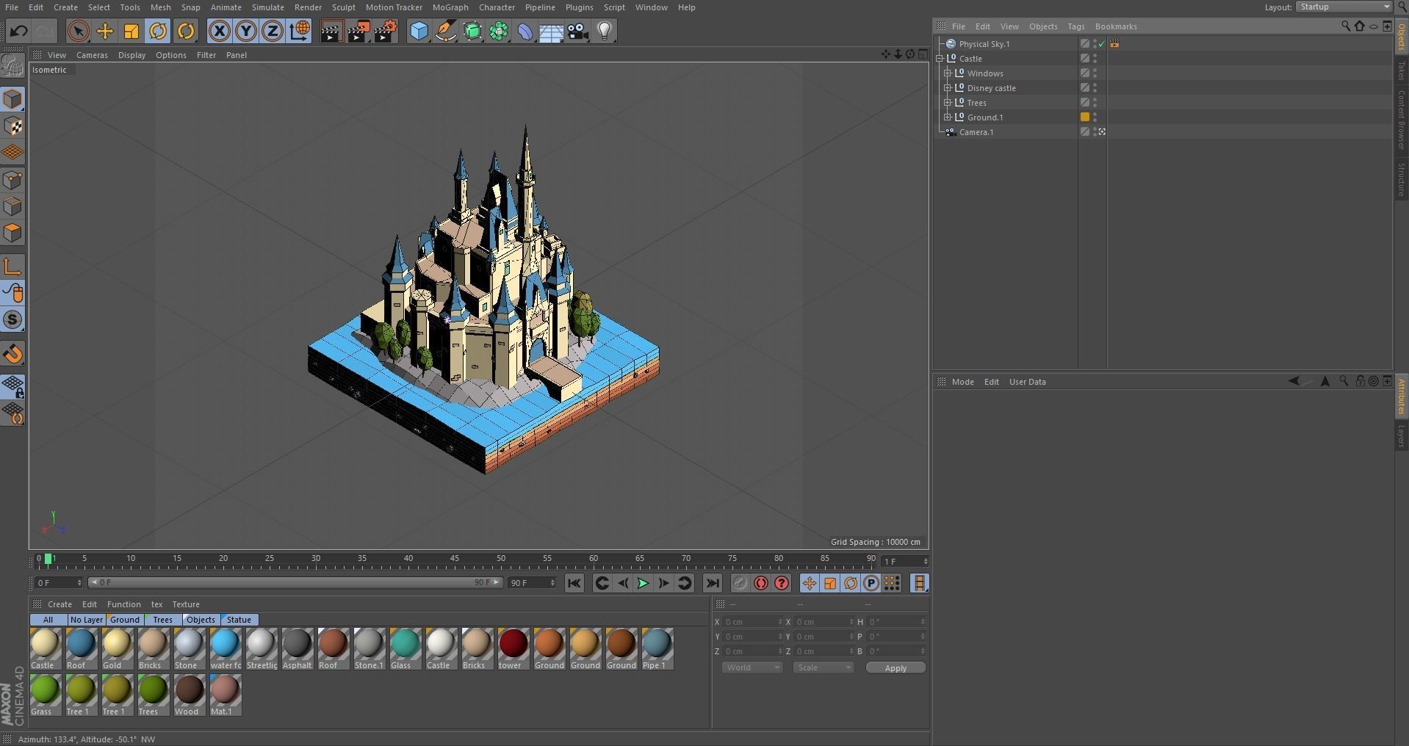Viewport: 1409px width, 746px height.
Task: Click the Render View clapperboard icon
Action: pos(331,31)
